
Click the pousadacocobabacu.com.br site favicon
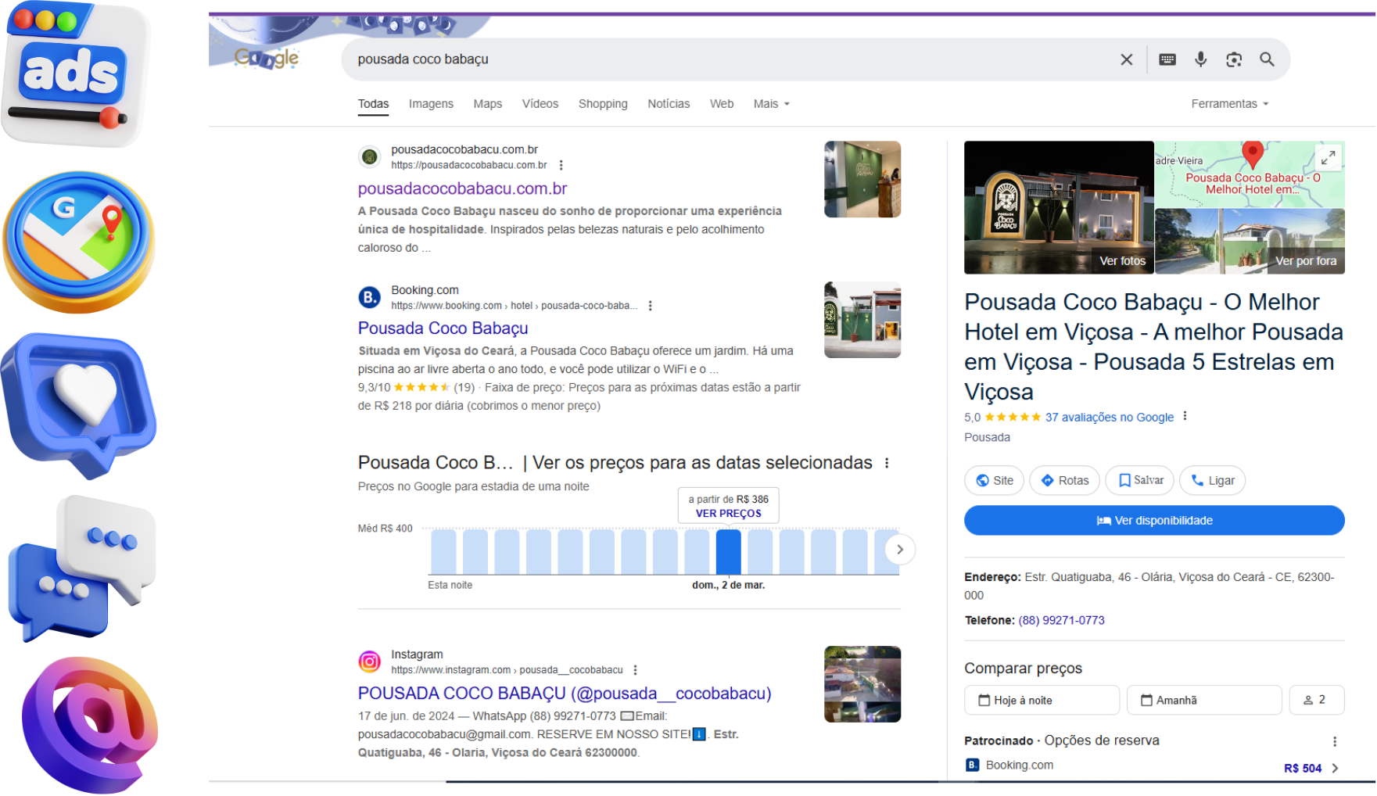point(370,156)
